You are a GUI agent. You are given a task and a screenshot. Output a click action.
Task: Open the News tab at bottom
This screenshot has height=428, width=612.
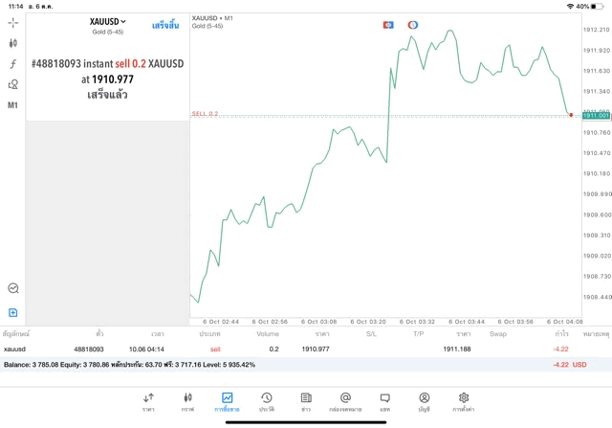coord(306,401)
